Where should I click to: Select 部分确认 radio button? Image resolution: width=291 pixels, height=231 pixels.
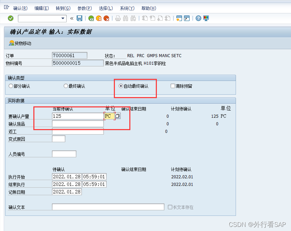[x=11, y=86]
